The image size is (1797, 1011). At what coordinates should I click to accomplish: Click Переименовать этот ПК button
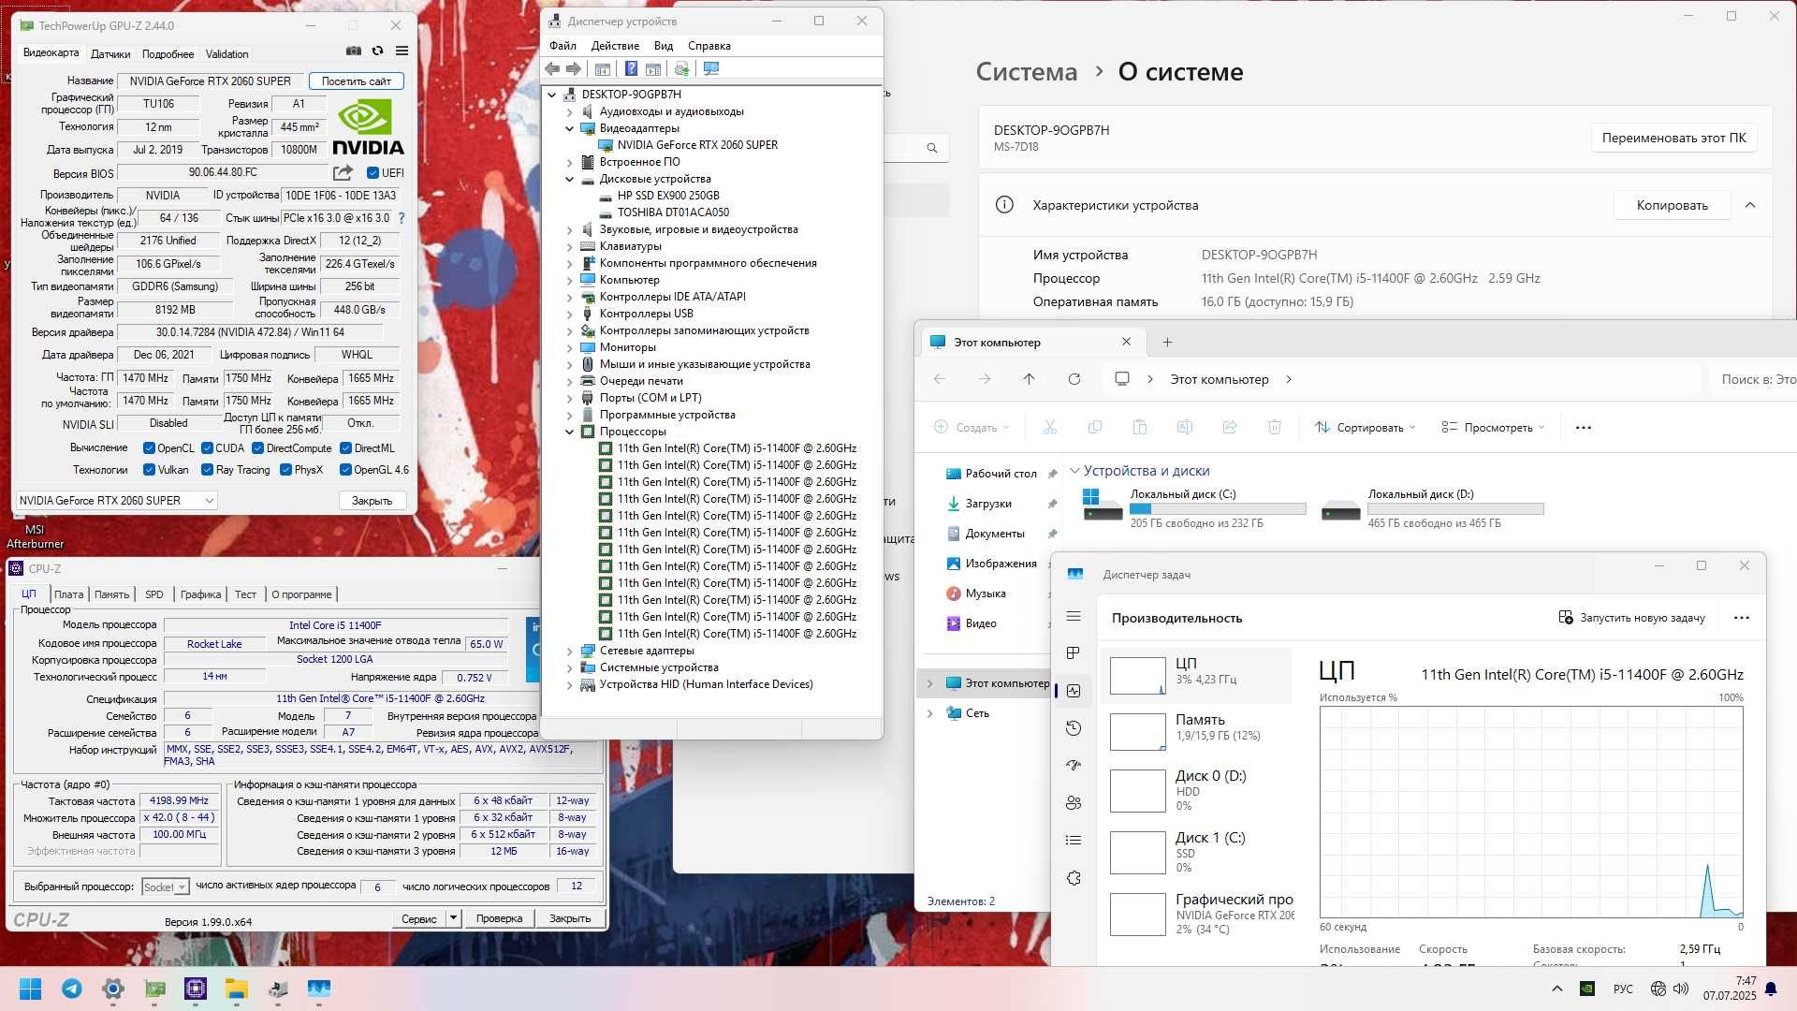click(x=1673, y=138)
